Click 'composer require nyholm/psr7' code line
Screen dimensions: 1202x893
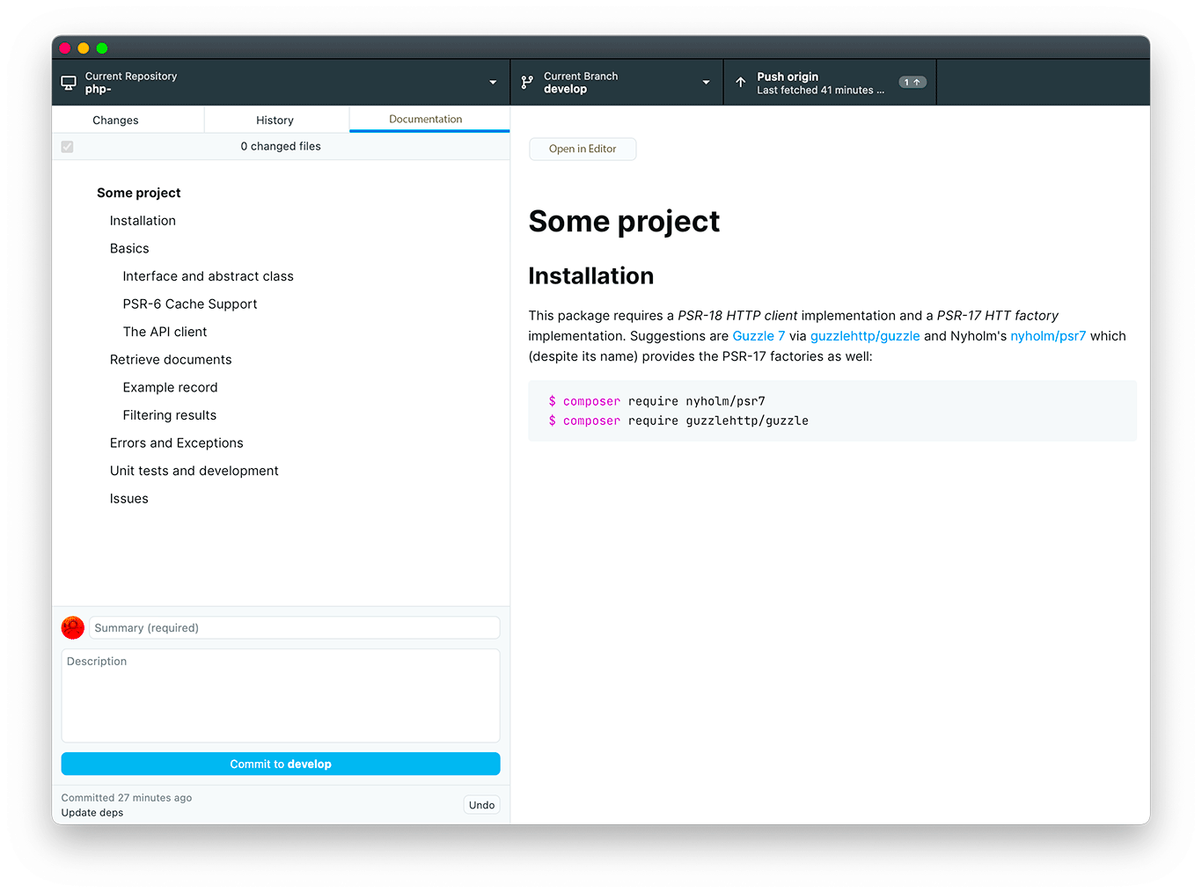pyautogui.click(x=657, y=401)
